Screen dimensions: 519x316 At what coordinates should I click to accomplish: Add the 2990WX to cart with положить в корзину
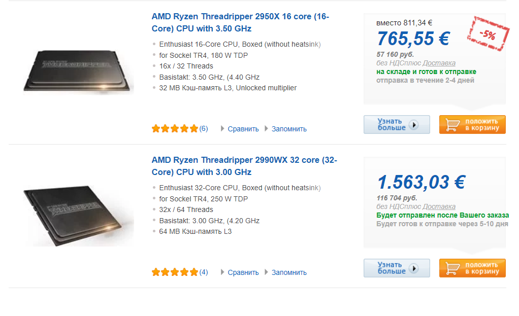pos(472,268)
